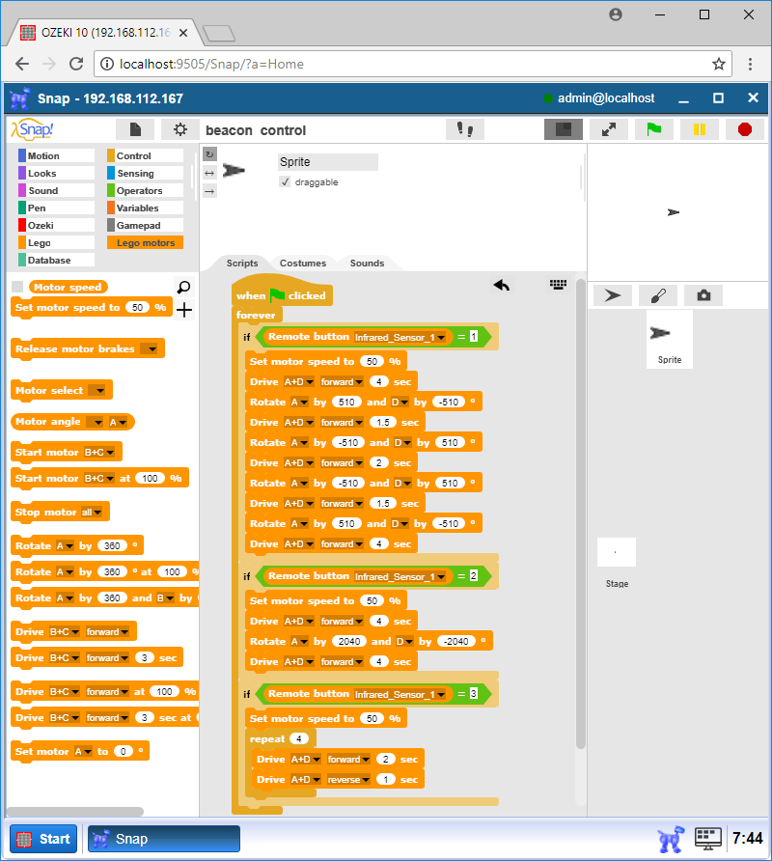Undo the last block drop

[x=501, y=285]
